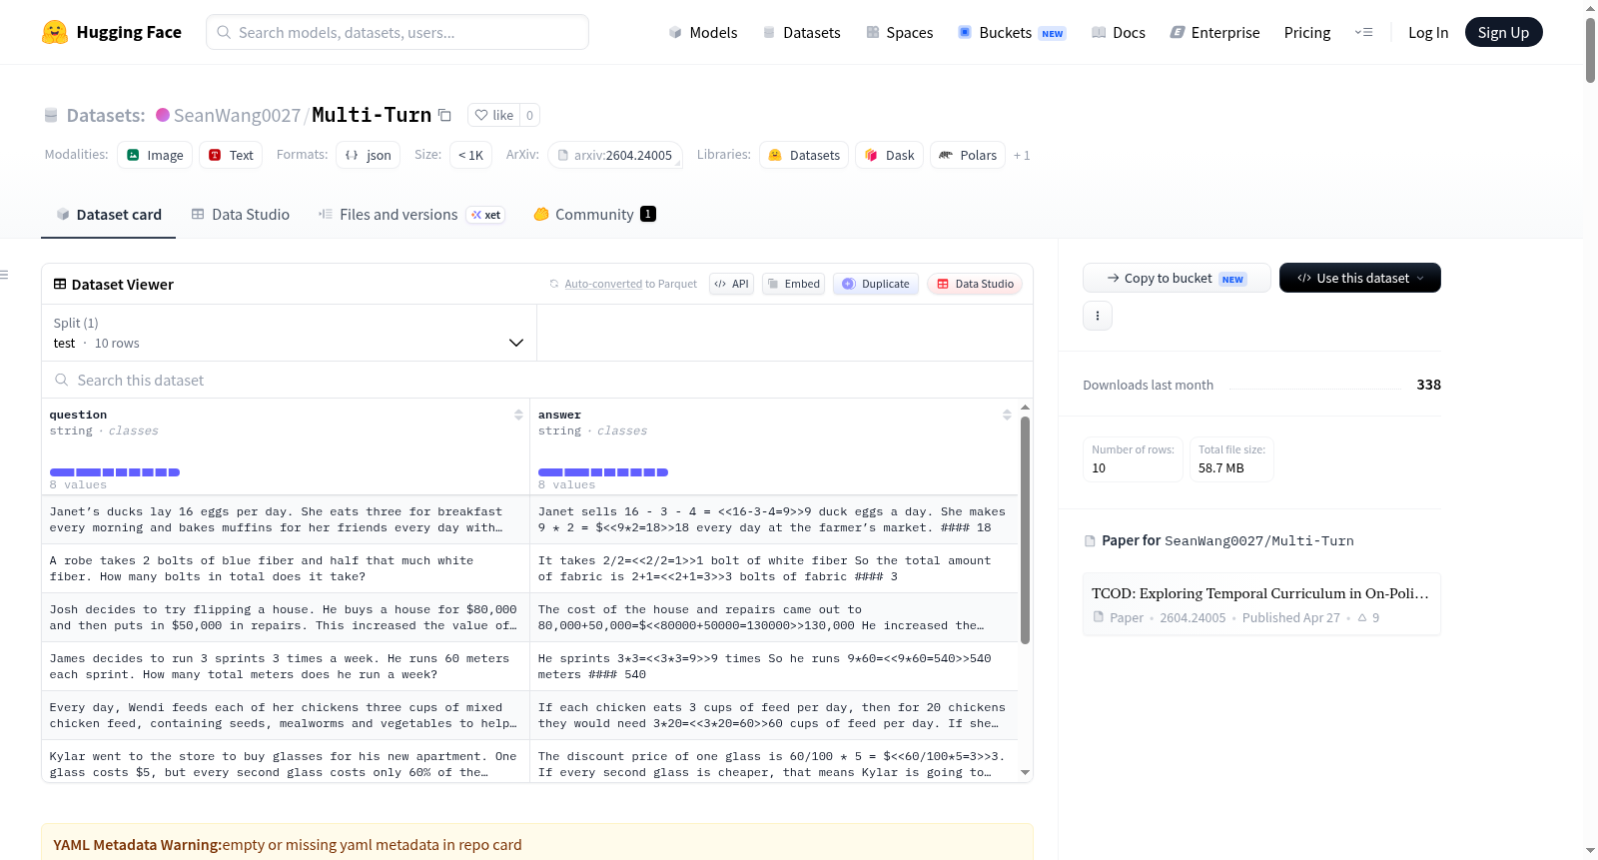This screenshot has width=1598, height=860.
Task: Switch to the Dataset card tab
Action: pos(109,214)
